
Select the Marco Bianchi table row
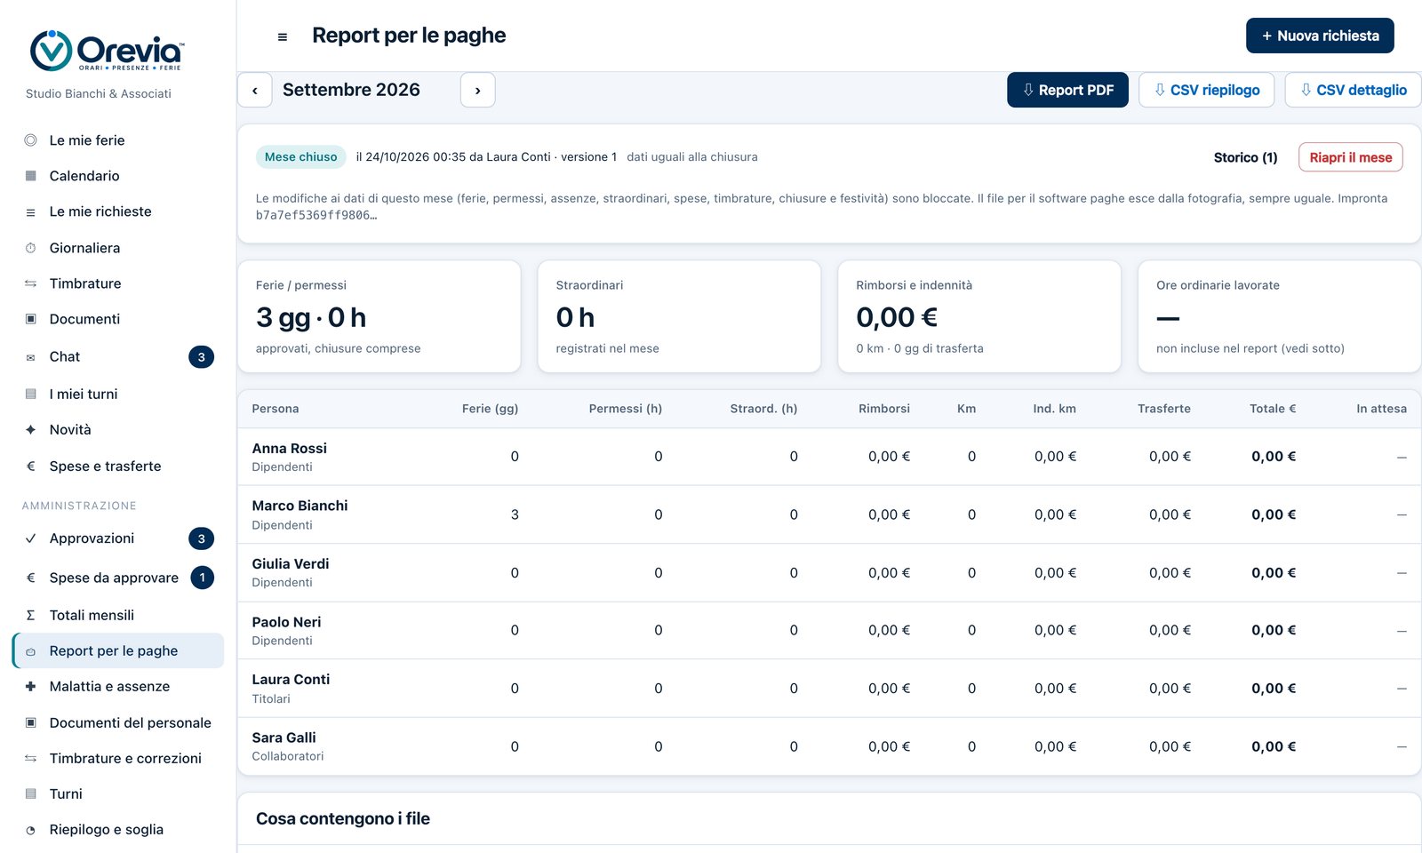(829, 514)
